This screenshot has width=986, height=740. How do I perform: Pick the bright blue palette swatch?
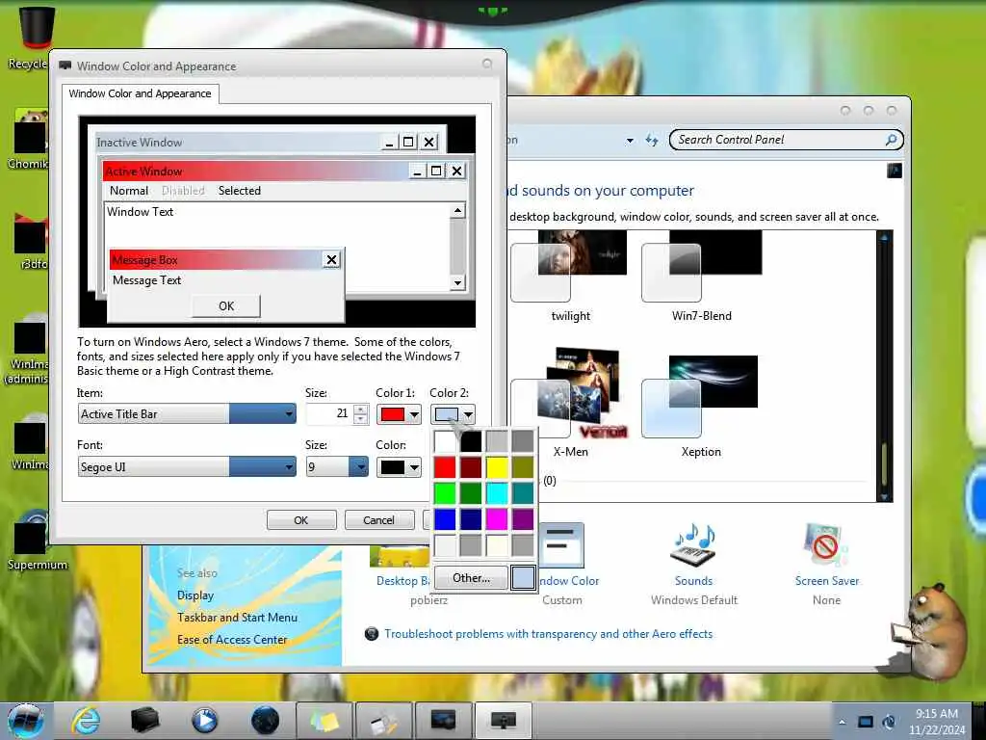[x=445, y=519]
